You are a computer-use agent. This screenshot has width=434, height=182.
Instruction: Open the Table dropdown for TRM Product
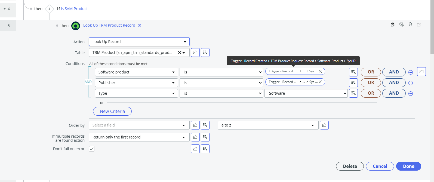tap(139, 53)
